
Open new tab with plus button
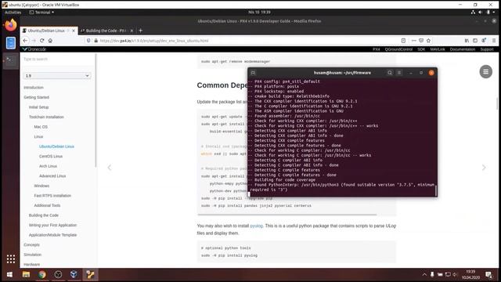click(141, 31)
